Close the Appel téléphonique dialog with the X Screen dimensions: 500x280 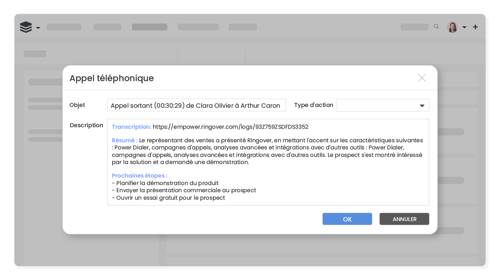tap(422, 78)
